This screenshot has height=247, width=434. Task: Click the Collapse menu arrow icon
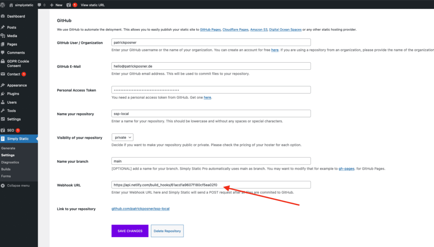[3, 186]
